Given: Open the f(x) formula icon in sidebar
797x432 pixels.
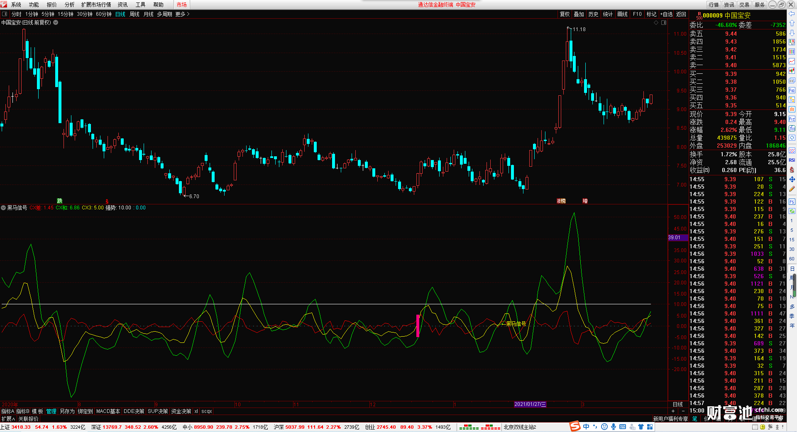Looking at the screenshot, I should pyautogui.click(x=792, y=128).
